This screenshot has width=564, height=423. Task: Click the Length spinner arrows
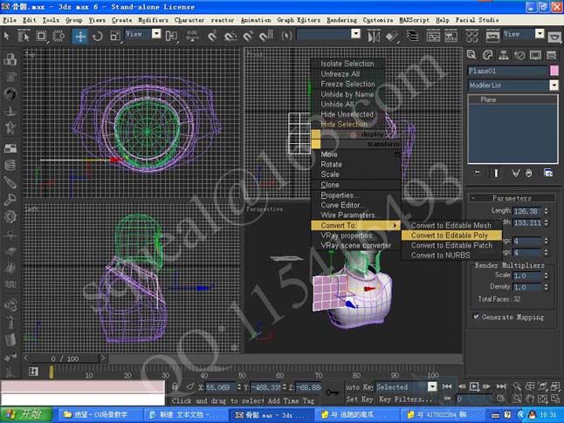pyautogui.click(x=546, y=211)
